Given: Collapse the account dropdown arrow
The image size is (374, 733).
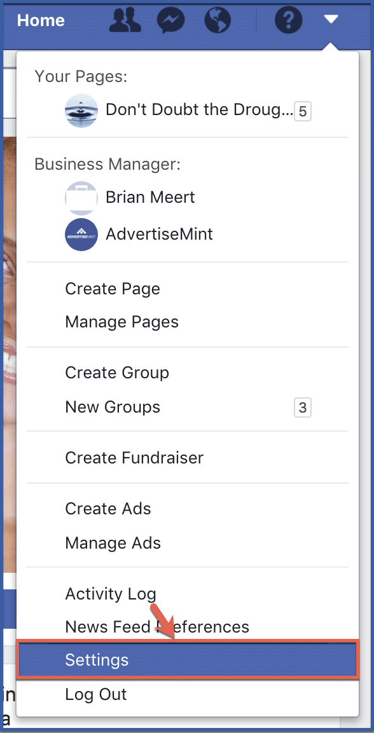Looking at the screenshot, I should 331,20.
